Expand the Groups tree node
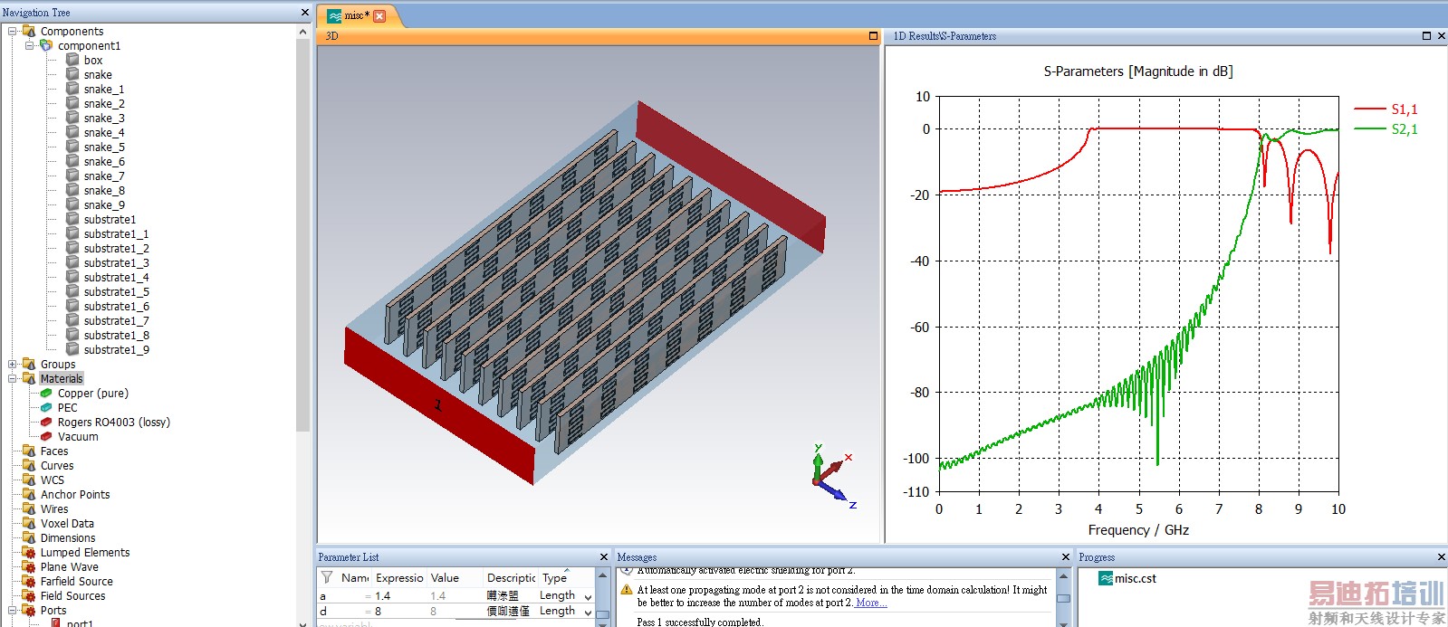 pos(13,364)
